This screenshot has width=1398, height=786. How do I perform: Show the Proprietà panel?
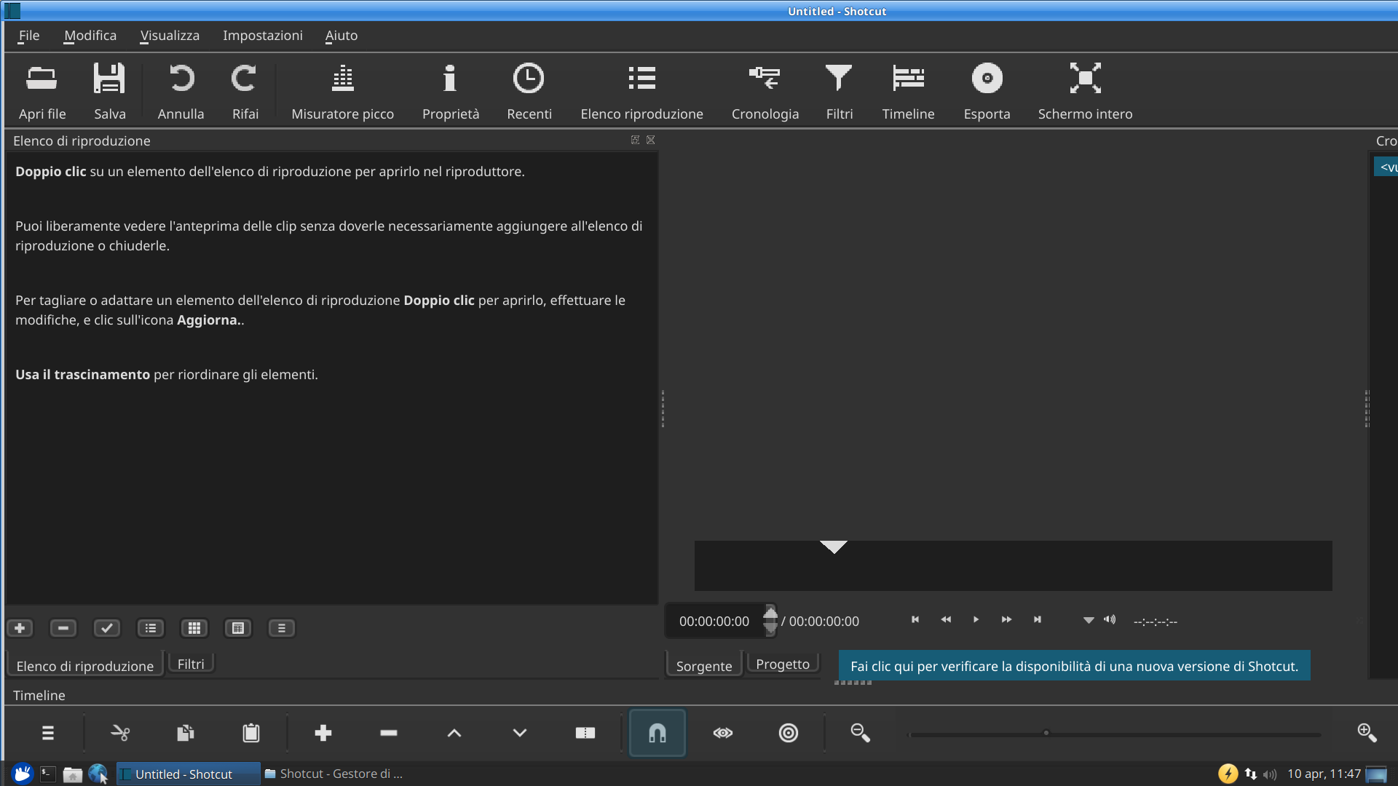click(451, 92)
